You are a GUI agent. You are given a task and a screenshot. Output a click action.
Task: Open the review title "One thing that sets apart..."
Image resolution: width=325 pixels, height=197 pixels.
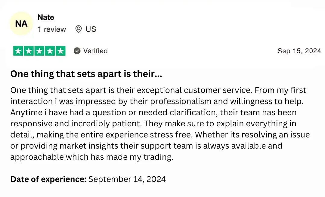pos(86,74)
